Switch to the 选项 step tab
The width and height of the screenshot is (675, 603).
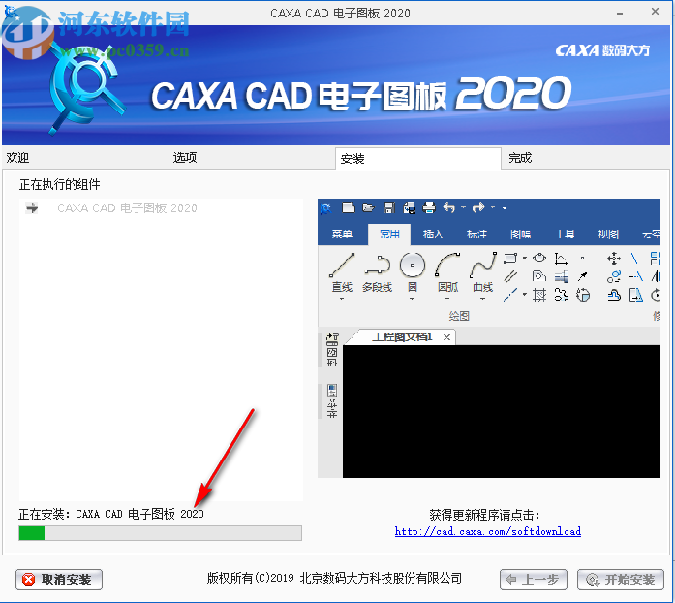(x=185, y=158)
